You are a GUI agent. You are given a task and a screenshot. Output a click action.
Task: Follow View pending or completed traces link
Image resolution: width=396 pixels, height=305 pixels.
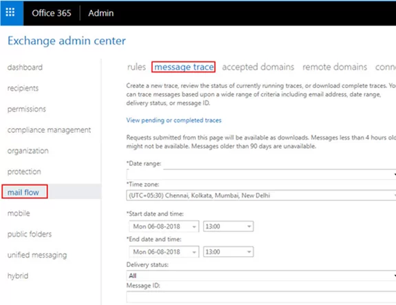point(174,120)
